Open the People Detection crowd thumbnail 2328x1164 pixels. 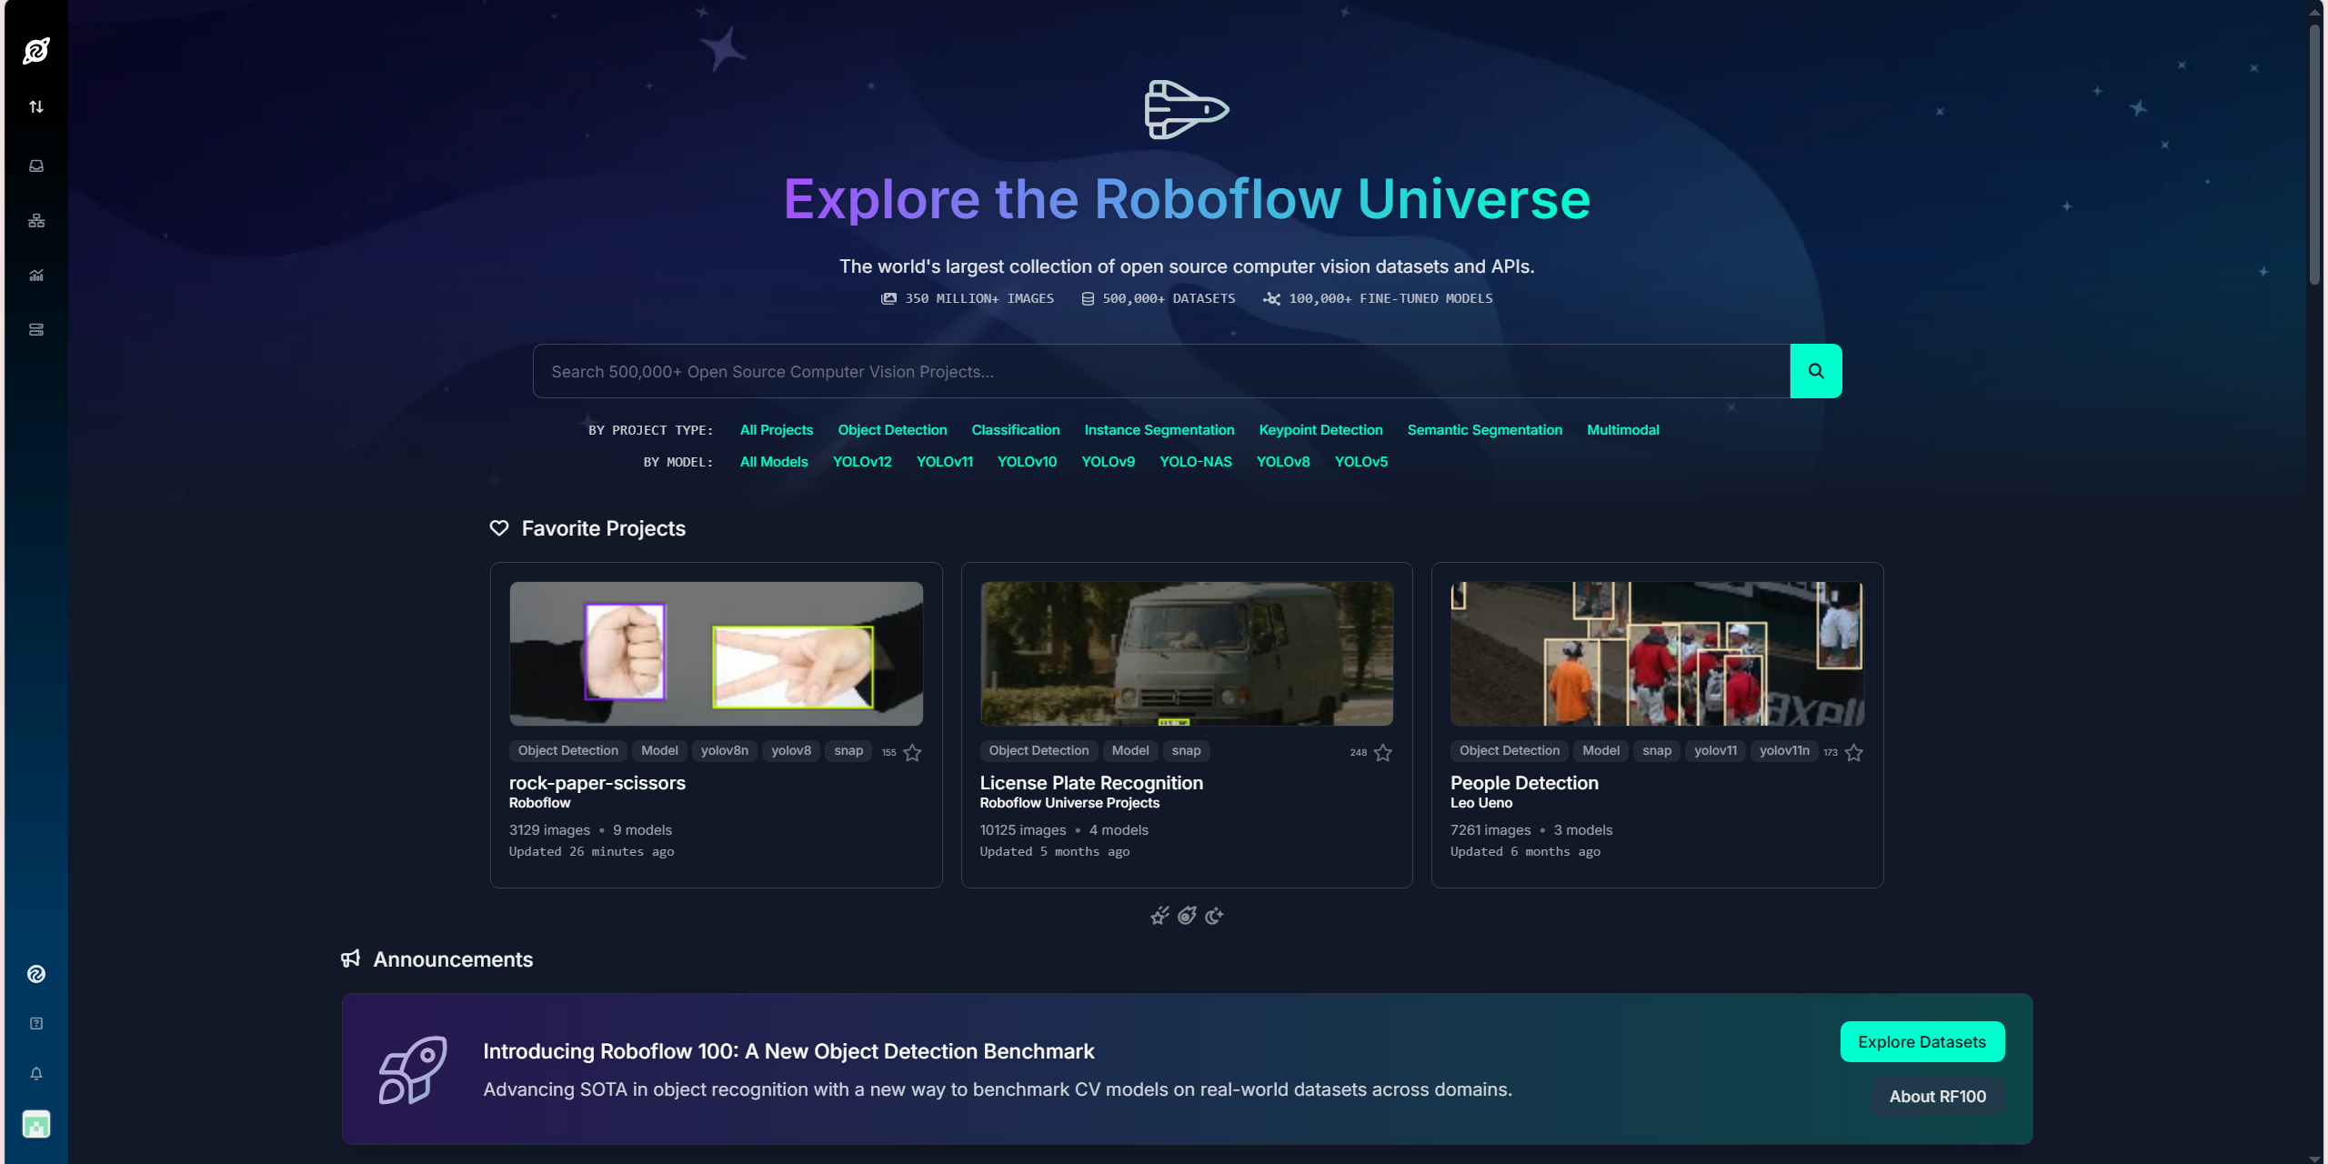(1657, 653)
